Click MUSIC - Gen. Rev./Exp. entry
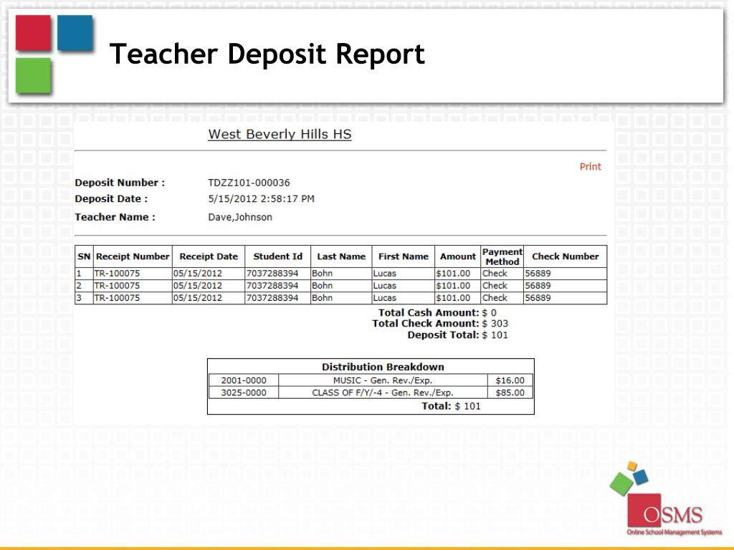This screenshot has height=550, width=734. tap(383, 380)
